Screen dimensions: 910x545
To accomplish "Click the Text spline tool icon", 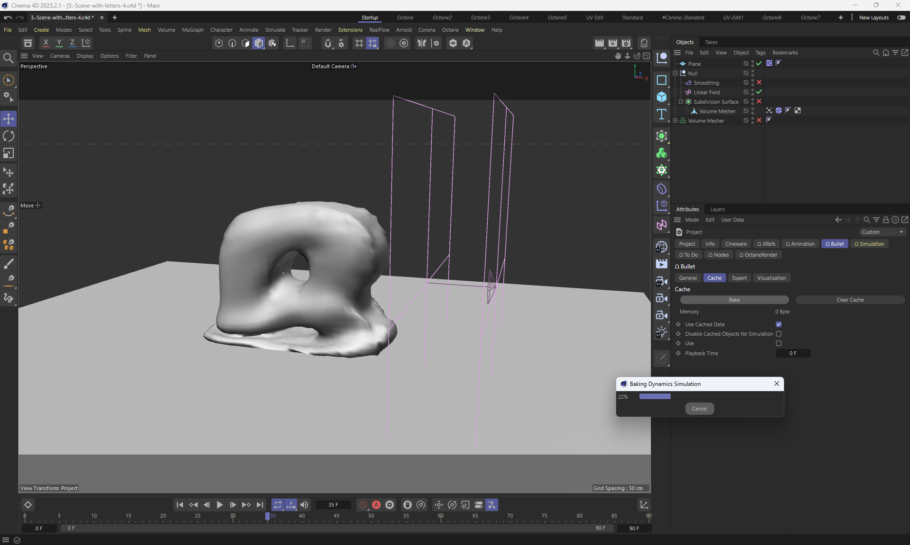I will [x=662, y=114].
